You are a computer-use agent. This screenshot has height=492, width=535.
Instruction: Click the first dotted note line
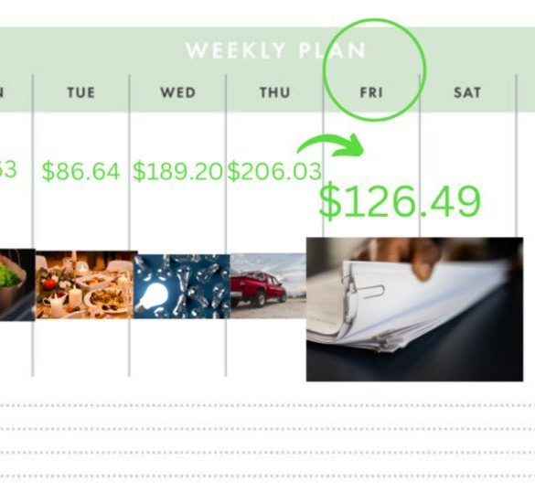pyautogui.click(x=267, y=406)
